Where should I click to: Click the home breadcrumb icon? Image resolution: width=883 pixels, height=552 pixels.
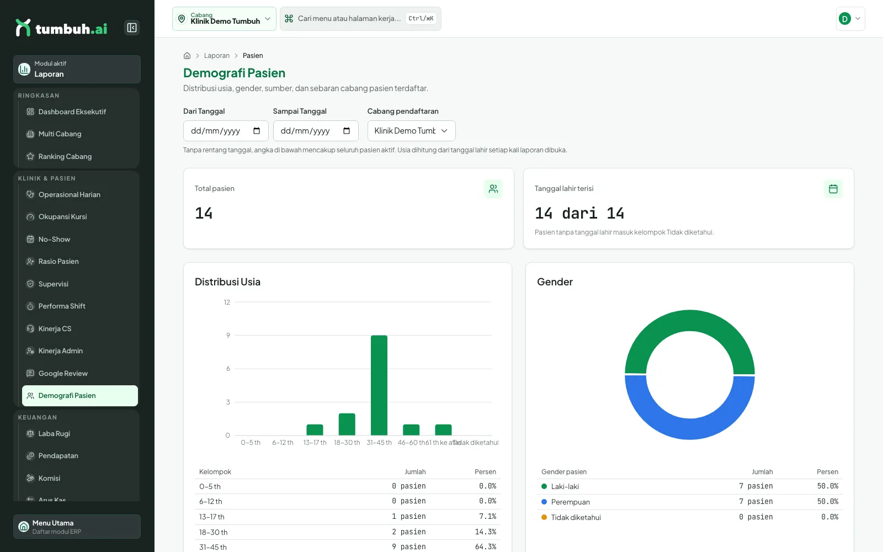point(187,56)
